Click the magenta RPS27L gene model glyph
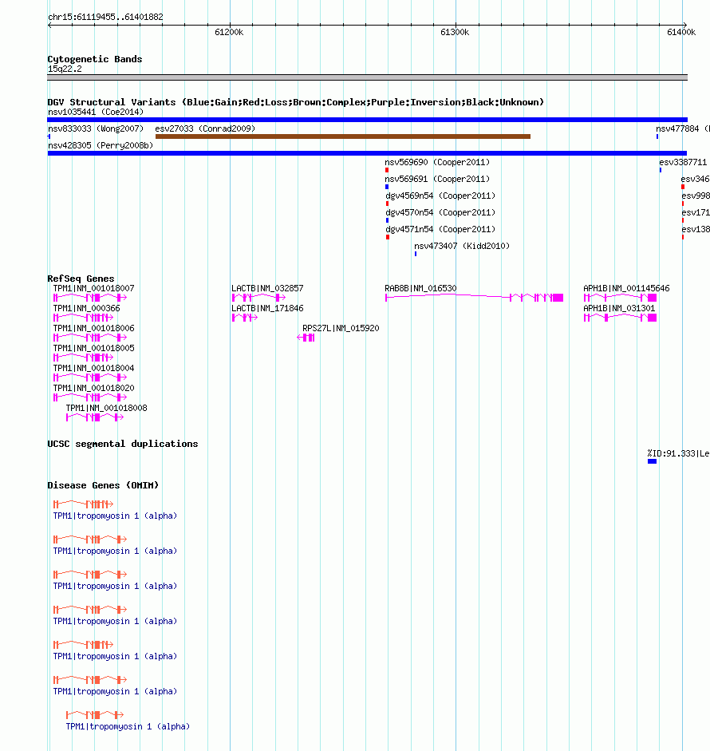Viewport: 710px width, 751px height. pyautogui.click(x=306, y=338)
